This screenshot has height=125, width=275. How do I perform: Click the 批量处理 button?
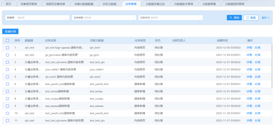pos(10,32)
